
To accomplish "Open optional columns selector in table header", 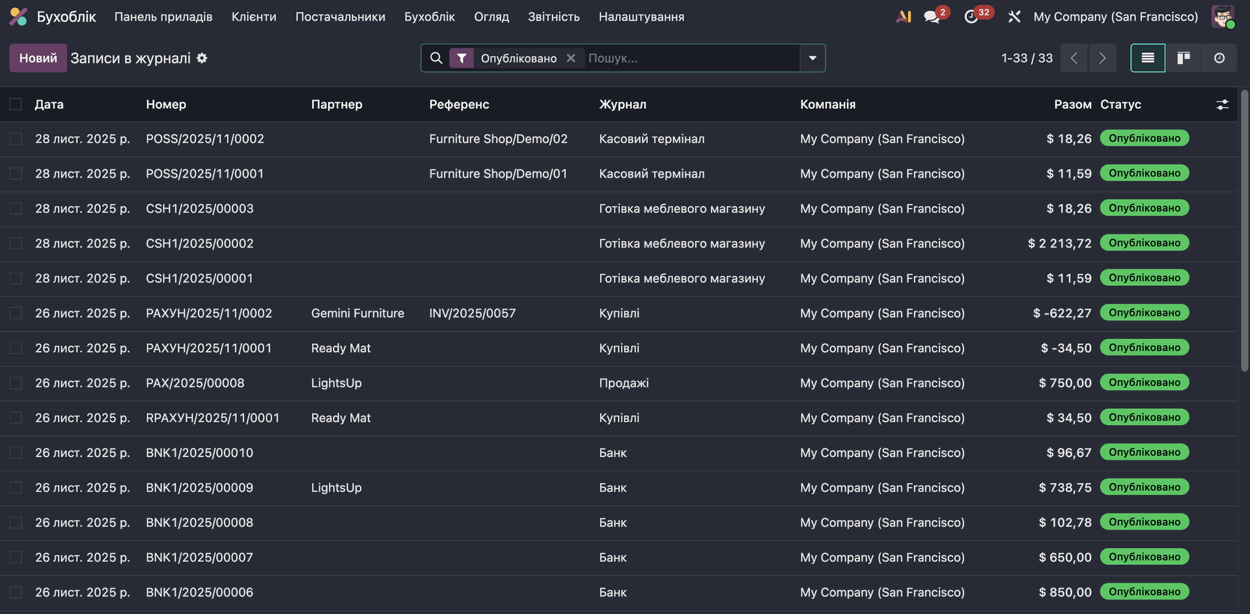I will pyautogui.click(x=1222, y=104).
